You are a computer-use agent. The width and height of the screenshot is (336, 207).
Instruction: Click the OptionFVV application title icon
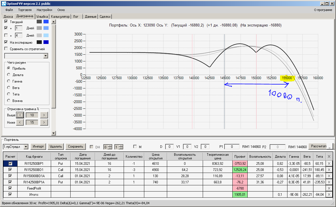(4, 3)
